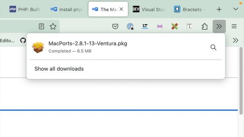Select the Visual Studio DEV tab
Image resolution: width=244 pixels, height=137 pixels.
point(149,9)
